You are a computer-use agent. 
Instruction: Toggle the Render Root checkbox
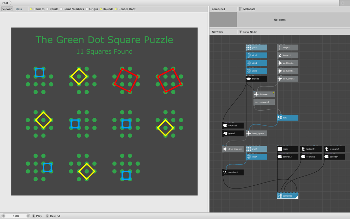[x=116, y=9]
